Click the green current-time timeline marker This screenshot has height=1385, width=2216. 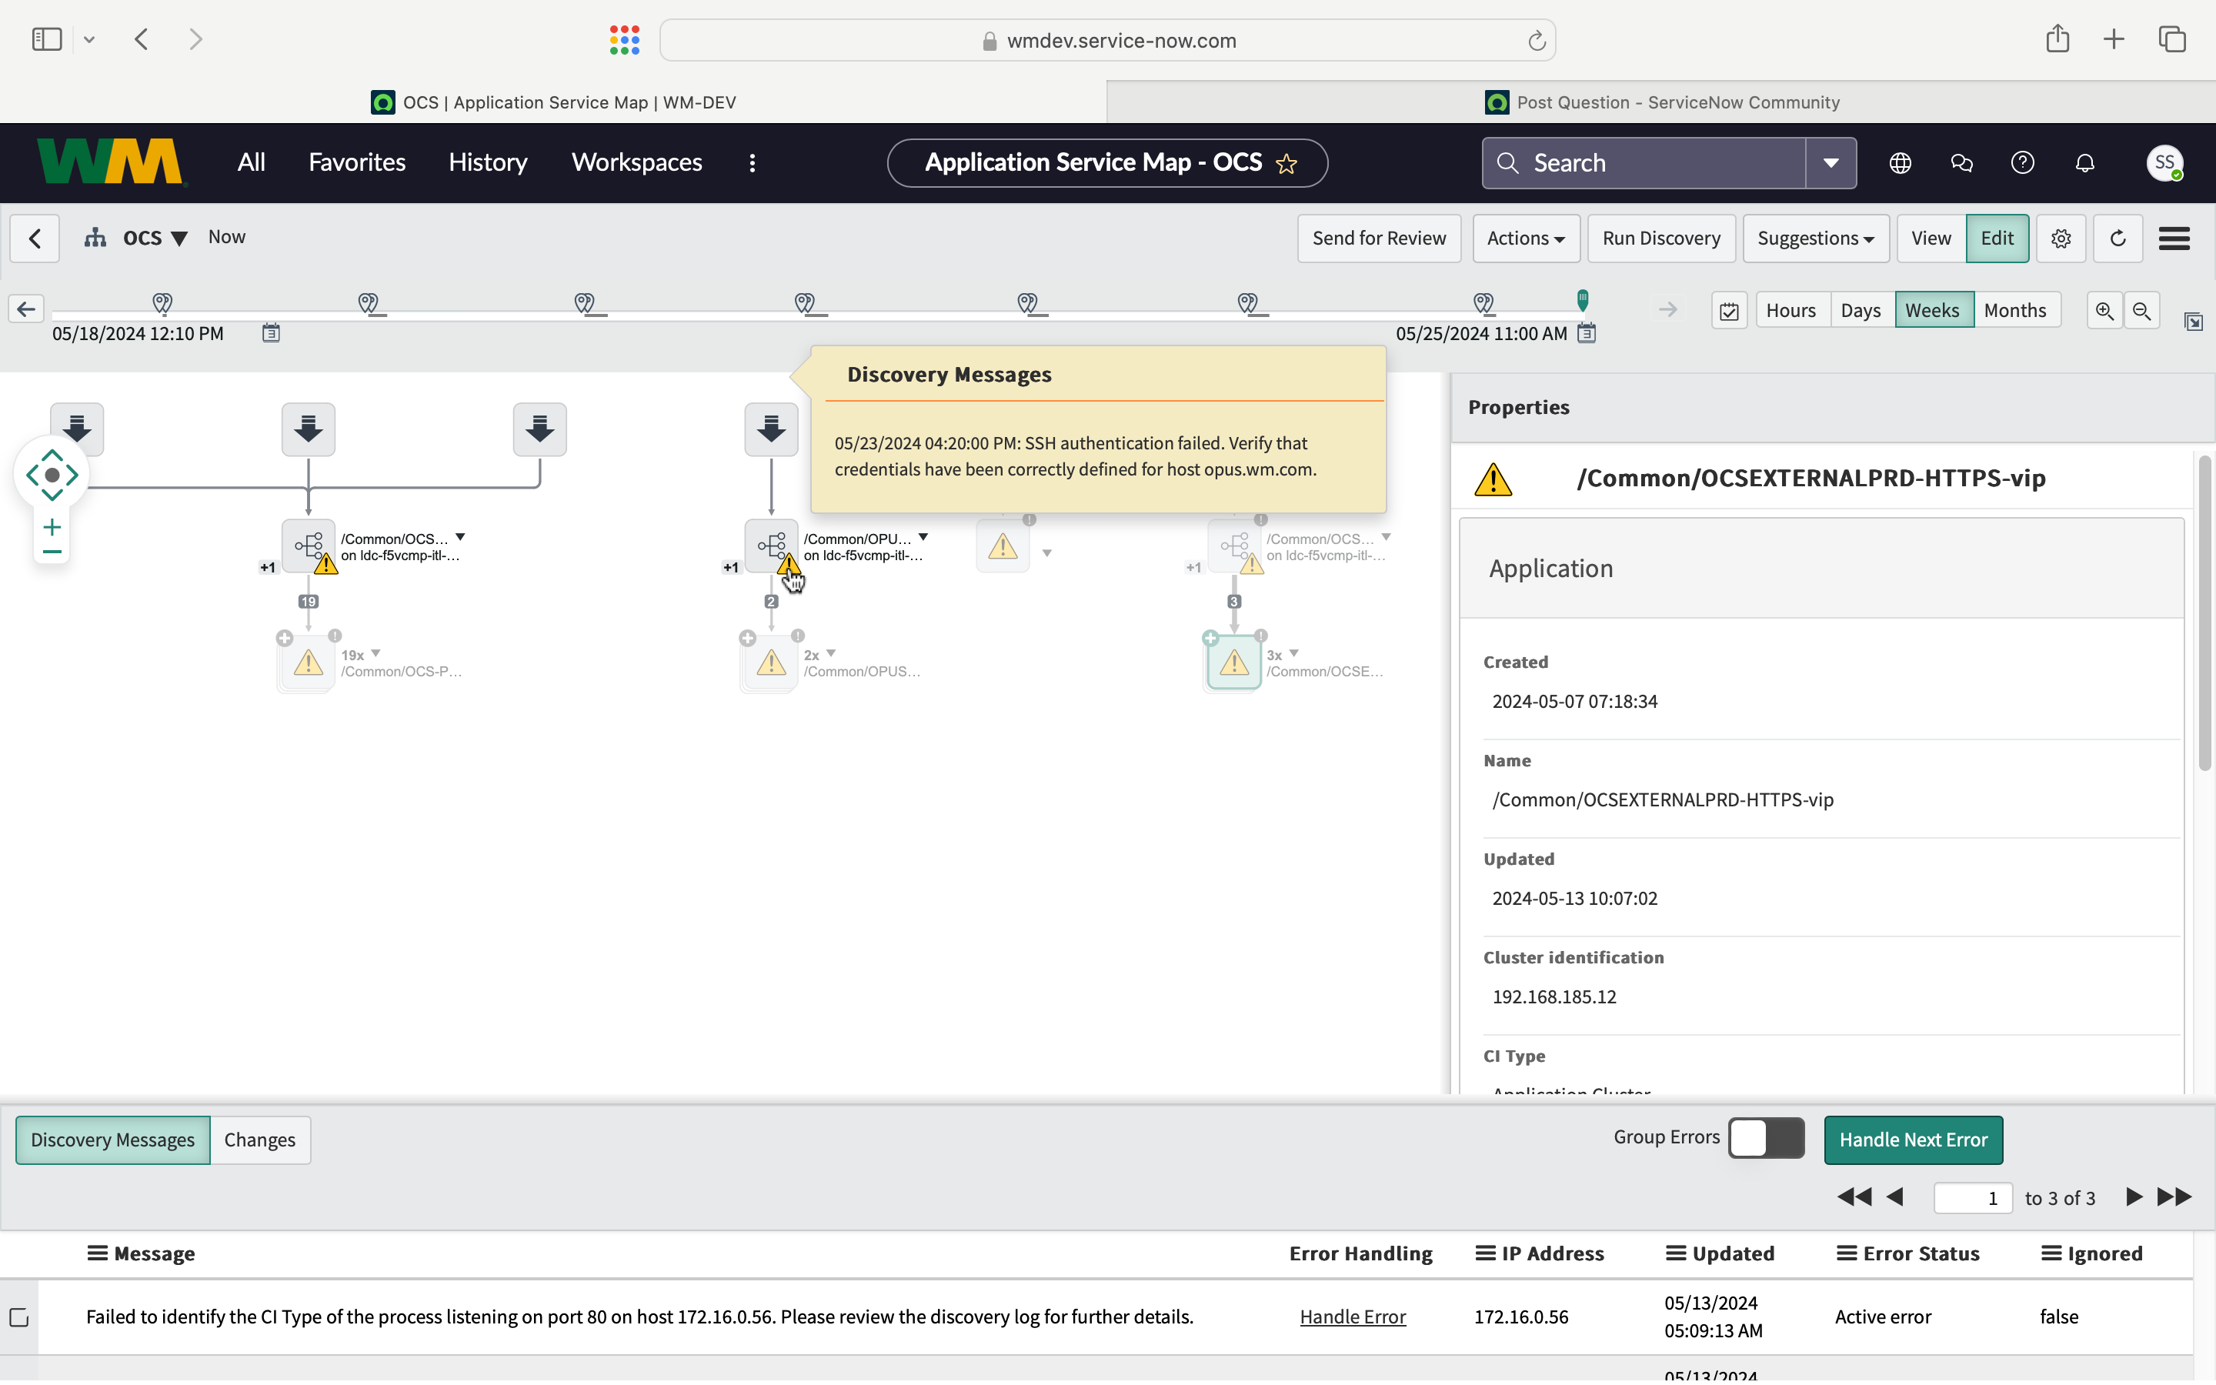click(x=1582, y=299)
